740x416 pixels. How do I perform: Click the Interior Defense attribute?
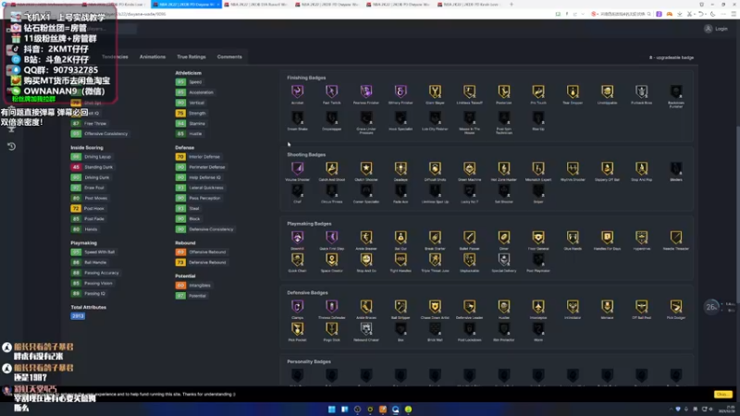[x=198, y=156]
